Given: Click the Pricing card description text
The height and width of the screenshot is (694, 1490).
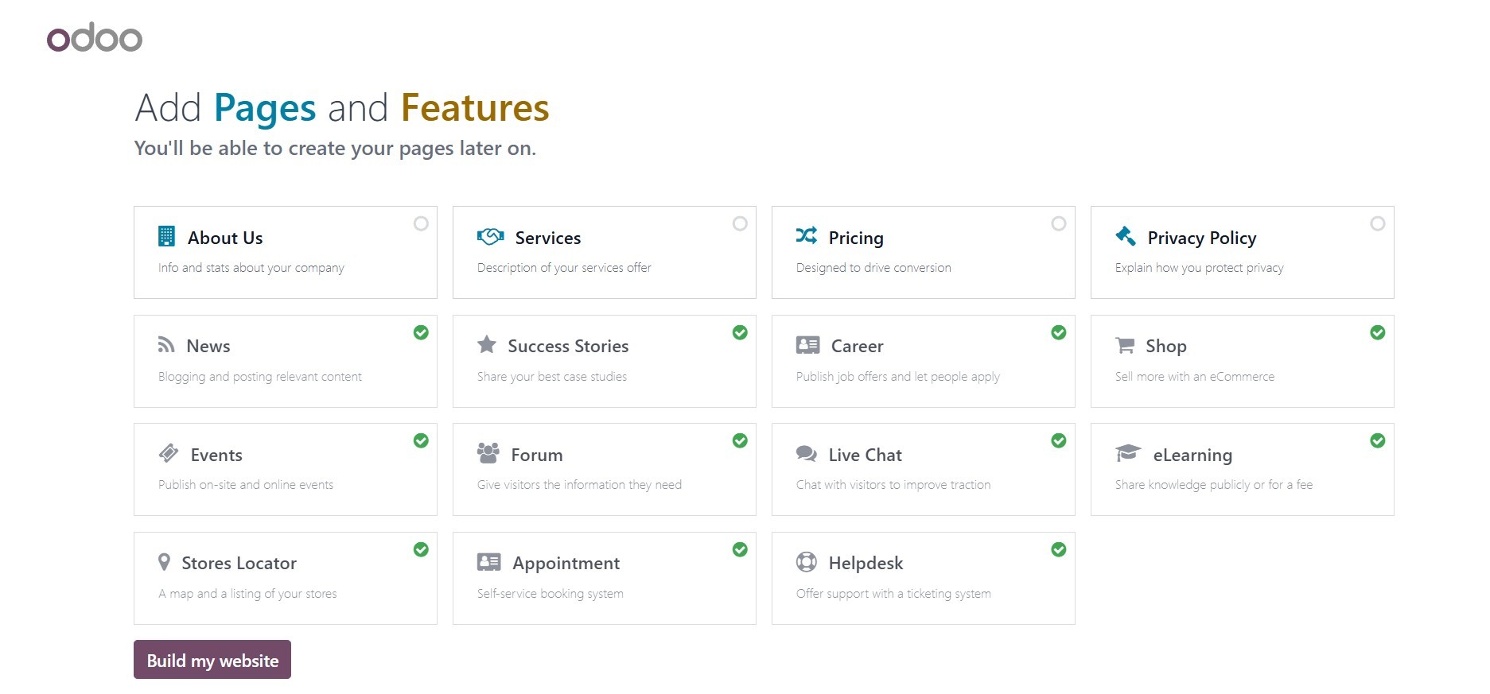Looking at the screenshot, I should 873,268.
